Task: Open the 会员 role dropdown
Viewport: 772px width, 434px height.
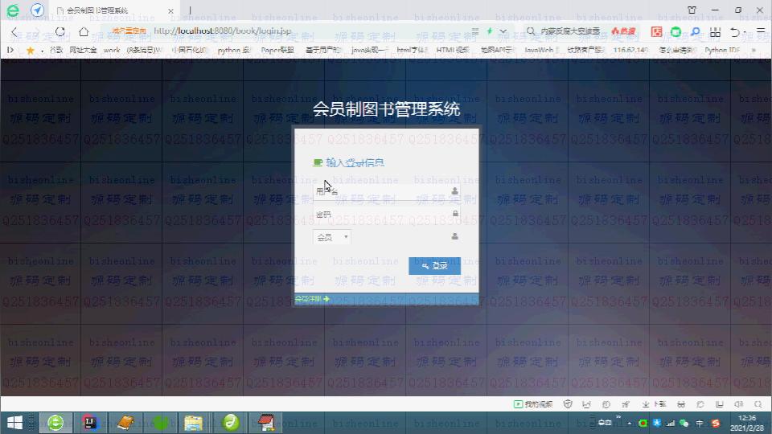Action: [331, 237]
